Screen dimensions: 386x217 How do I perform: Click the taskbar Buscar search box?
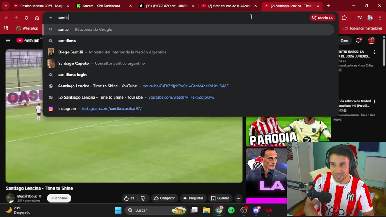[x=156, y=210]
